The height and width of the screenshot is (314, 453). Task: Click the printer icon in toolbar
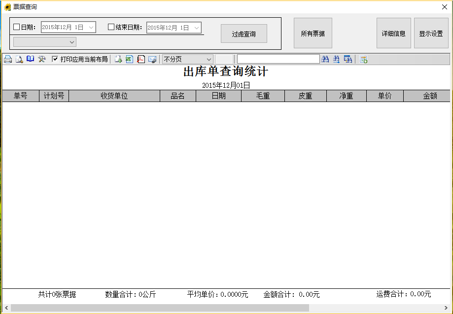click(x=8, y=59)
